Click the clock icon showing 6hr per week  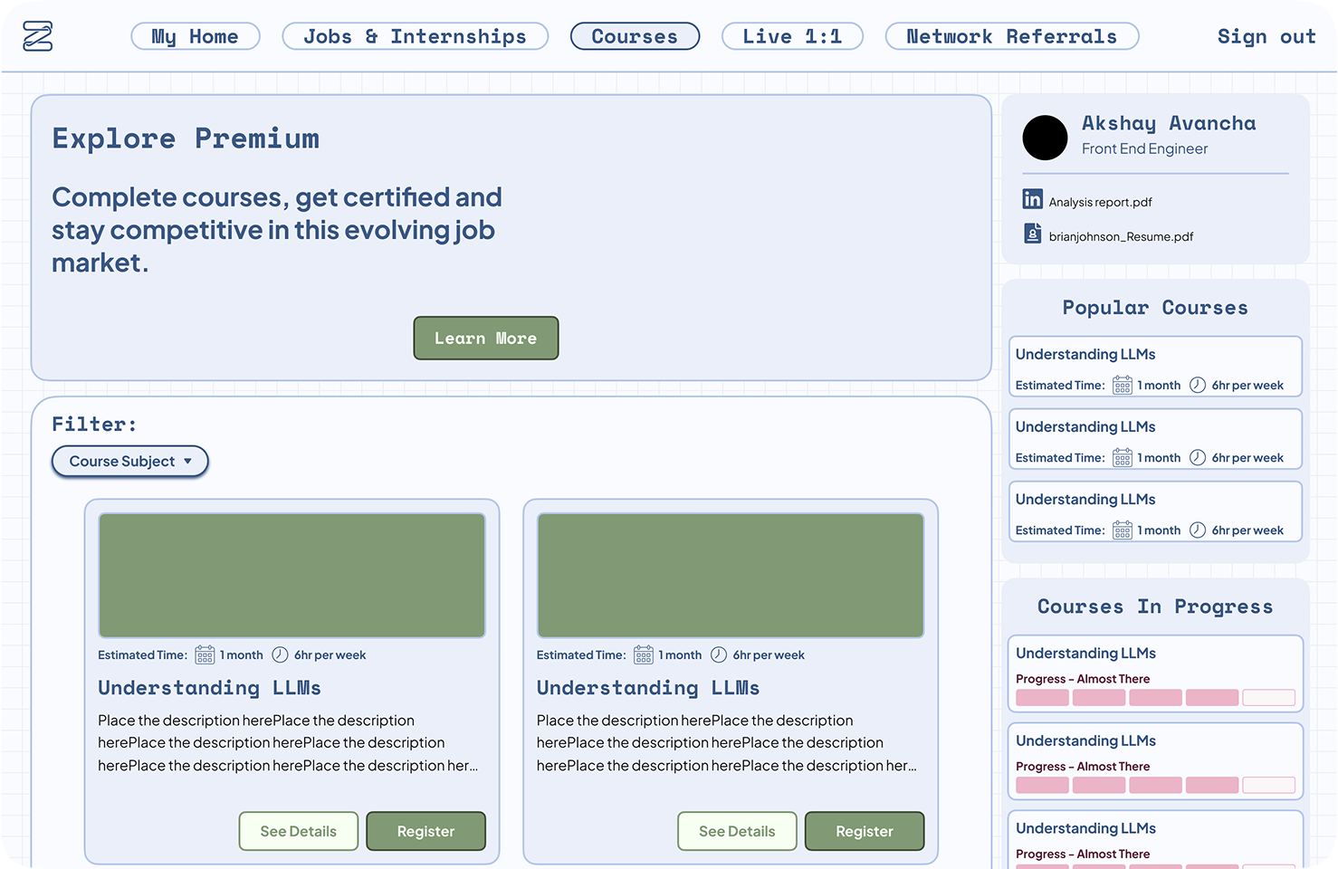tap(280, 654)
